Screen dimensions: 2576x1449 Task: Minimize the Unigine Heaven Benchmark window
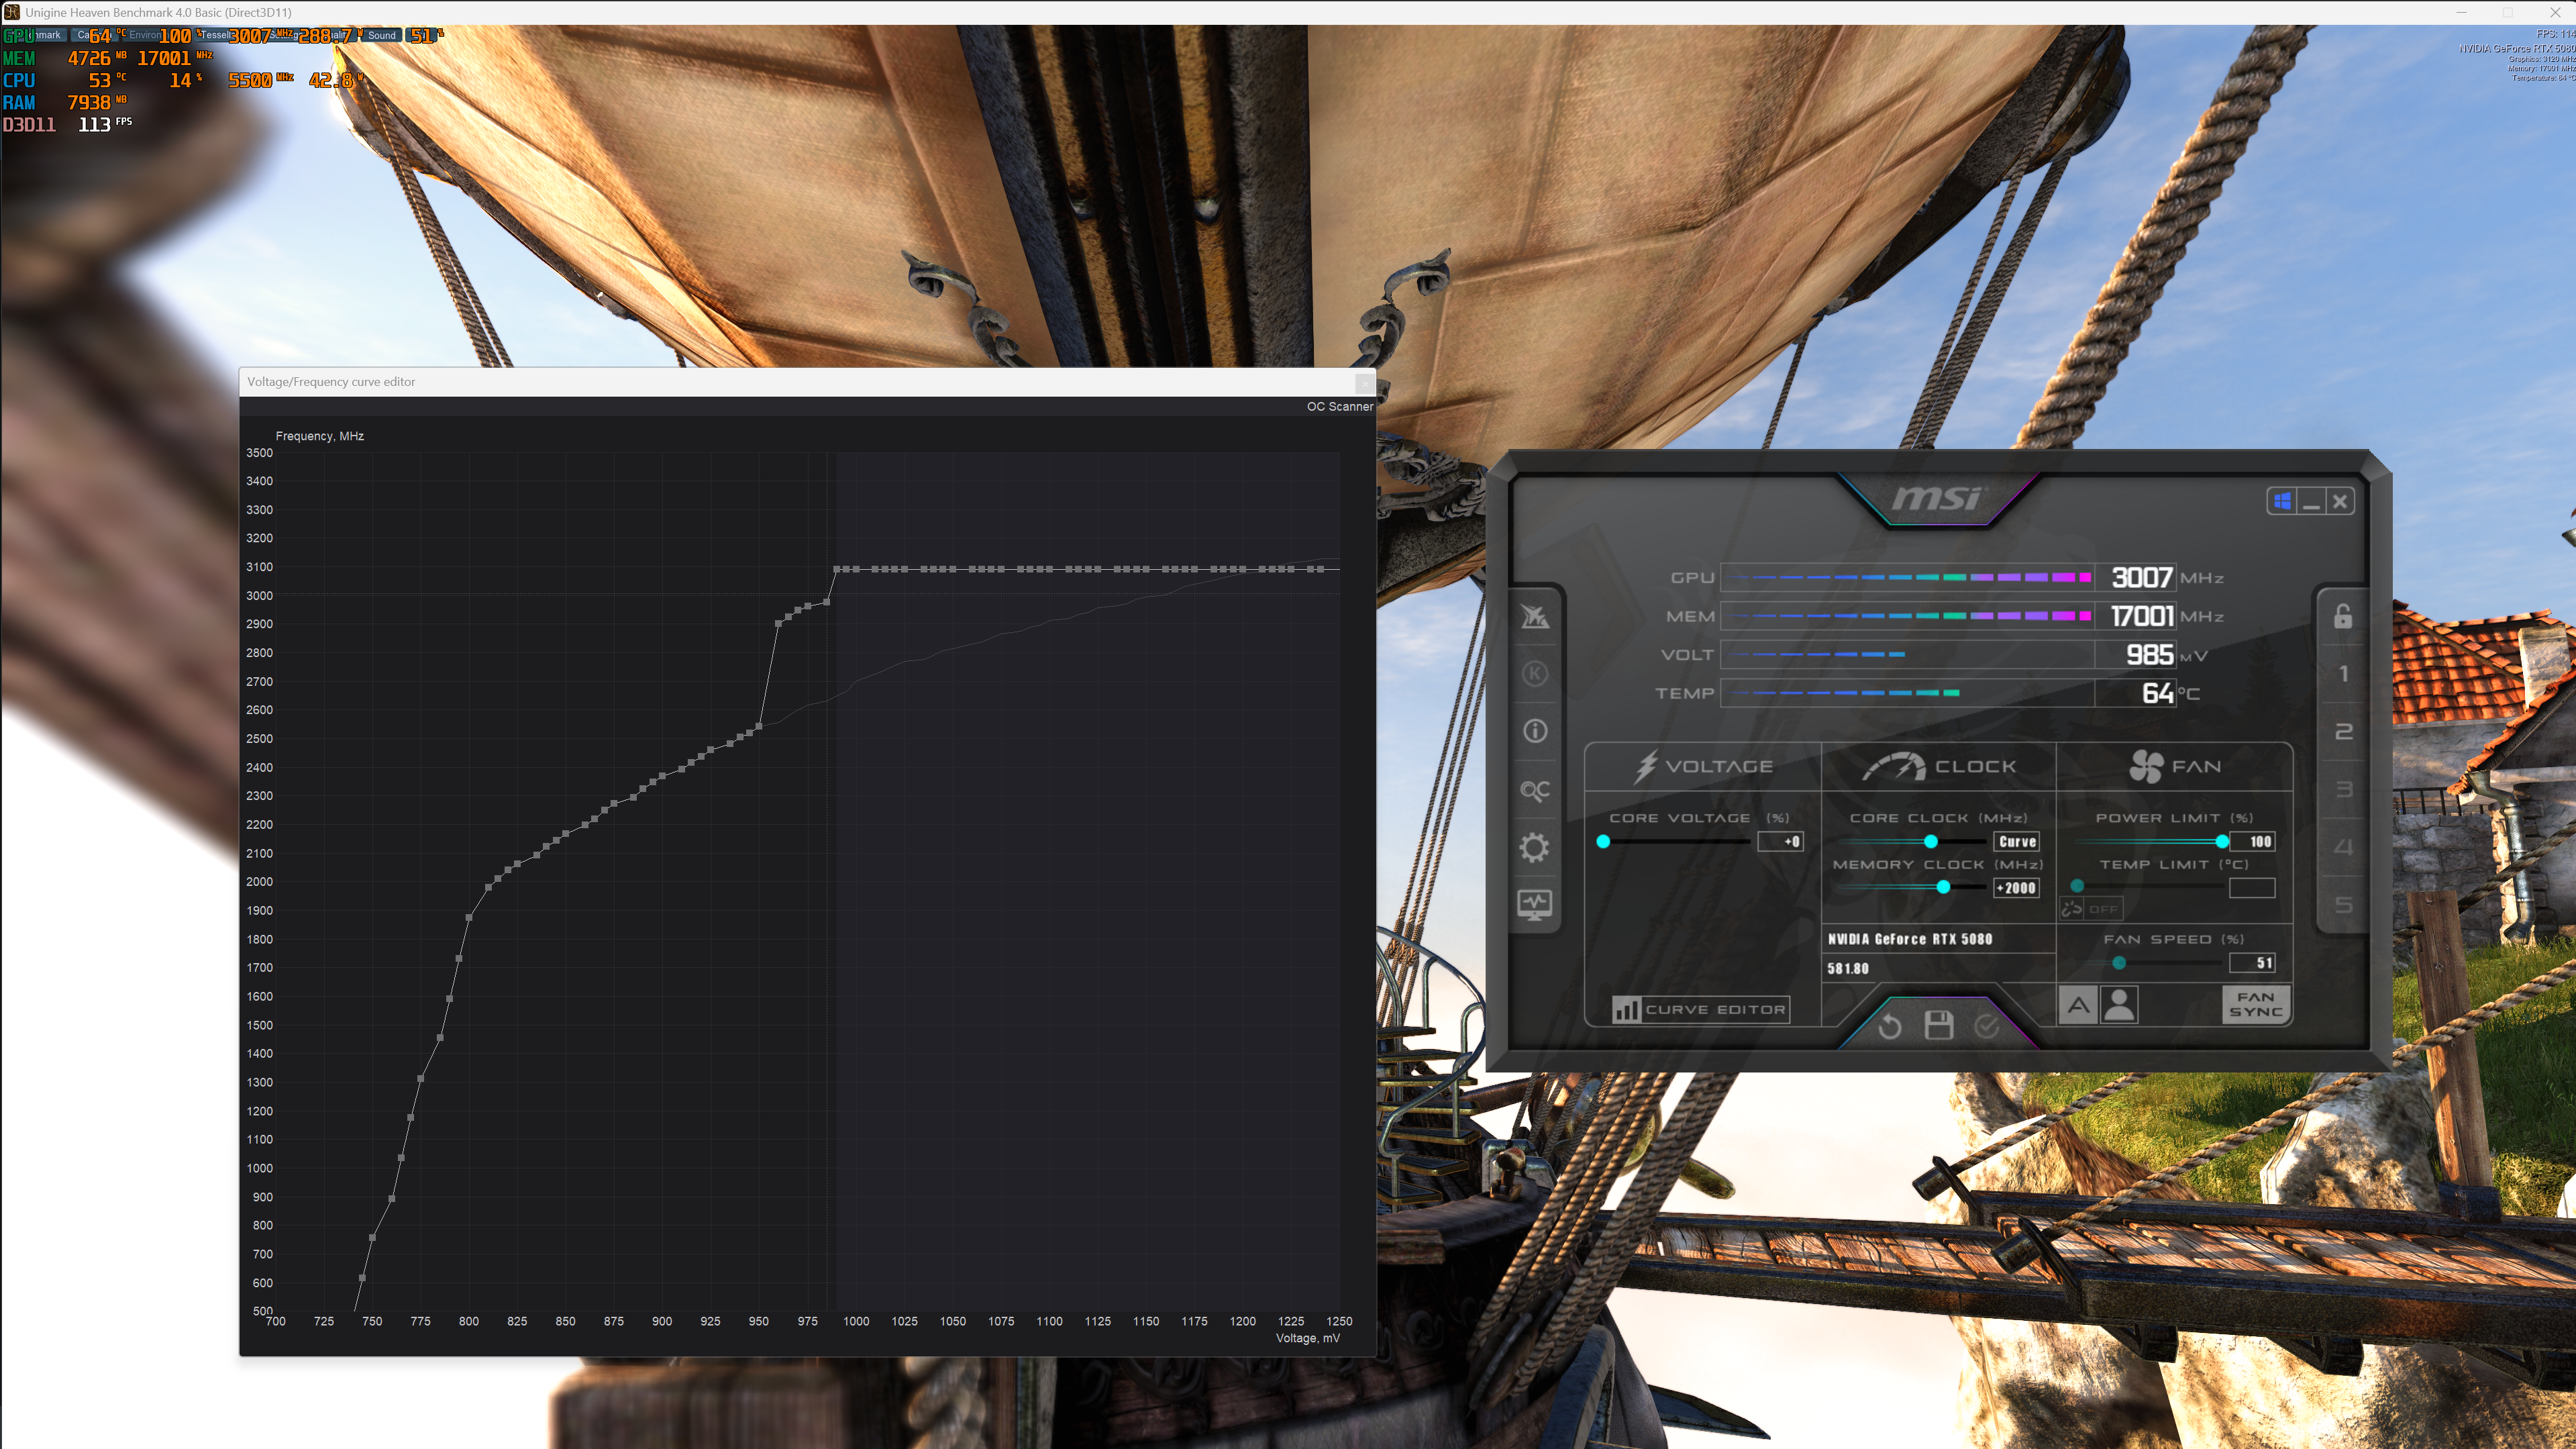(2461, 12)
